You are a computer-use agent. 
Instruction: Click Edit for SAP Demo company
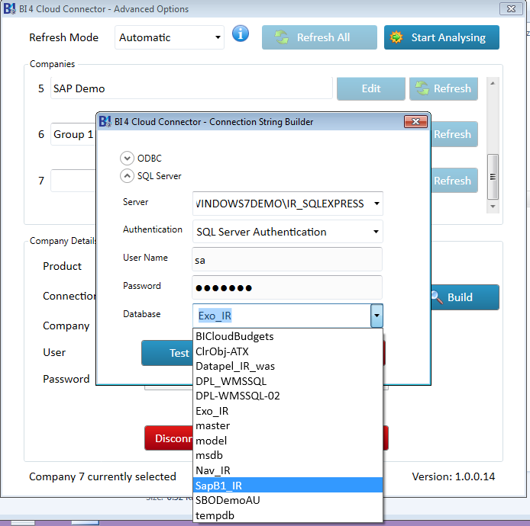(x=371, y=88)
